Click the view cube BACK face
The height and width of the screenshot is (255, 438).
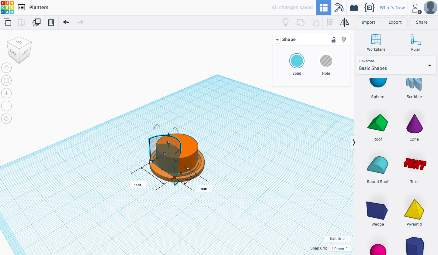point(13,53)
